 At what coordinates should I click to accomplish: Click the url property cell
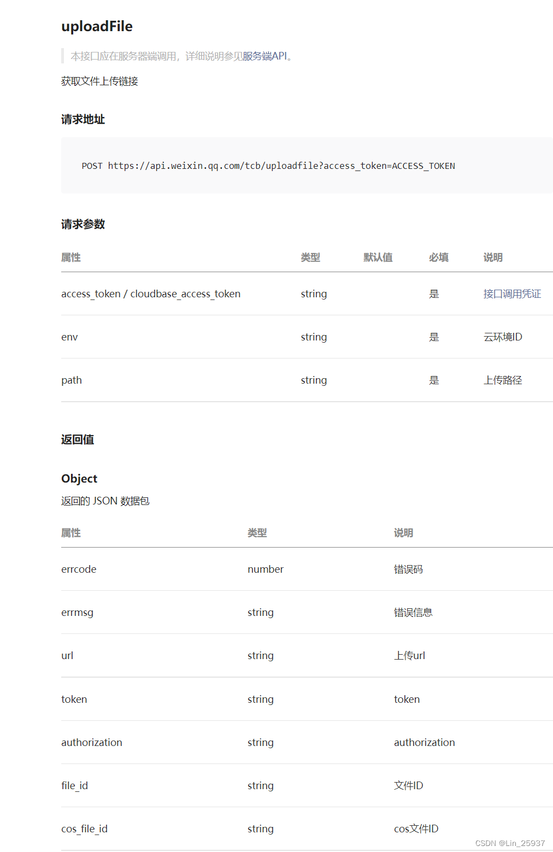click(67, 656)
